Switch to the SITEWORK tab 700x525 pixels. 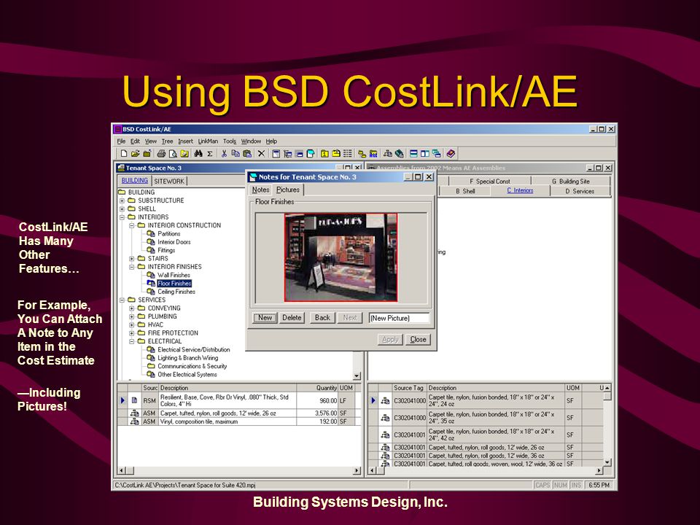tap(169, 181)
